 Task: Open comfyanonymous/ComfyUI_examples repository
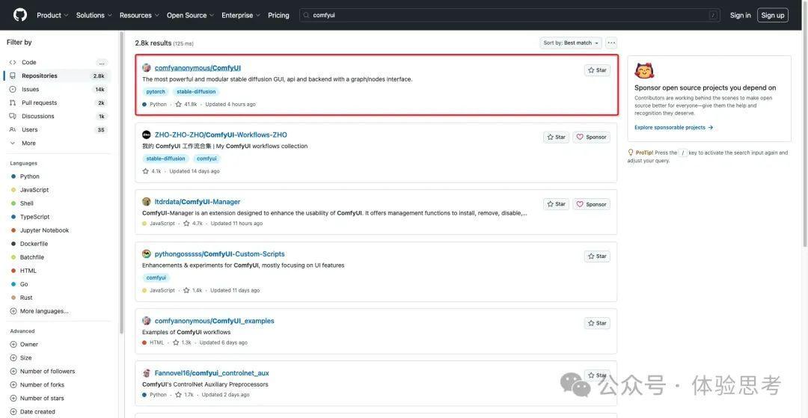(x=215, y=321)
